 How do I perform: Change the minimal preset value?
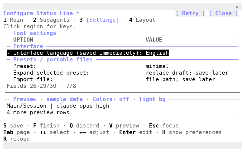[157, 66]
